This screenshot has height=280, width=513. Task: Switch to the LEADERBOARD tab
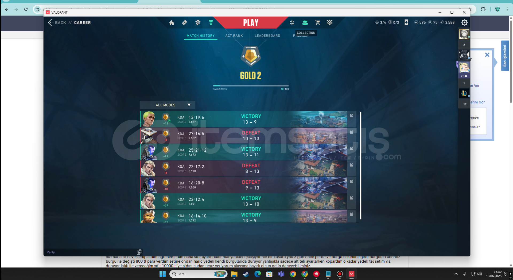point(267,36)
